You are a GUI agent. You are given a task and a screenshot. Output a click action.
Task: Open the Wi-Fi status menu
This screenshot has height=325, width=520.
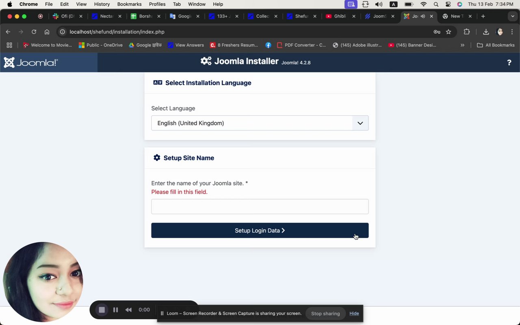tap(424, 4)
